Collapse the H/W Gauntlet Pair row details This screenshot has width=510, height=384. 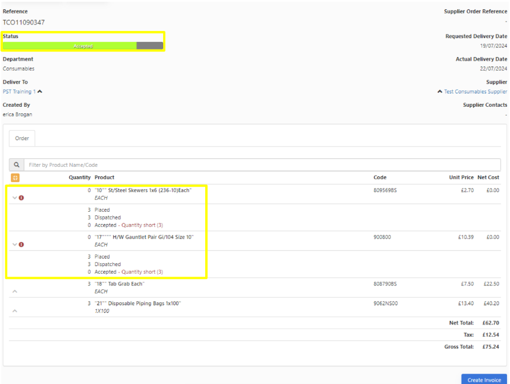coord(15,245)
